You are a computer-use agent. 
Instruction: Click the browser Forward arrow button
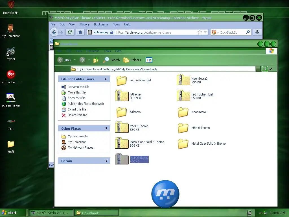(61, 32)
